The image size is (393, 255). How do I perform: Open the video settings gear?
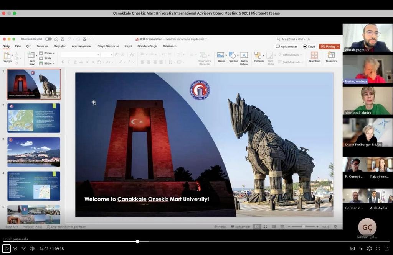click(369, 248)
